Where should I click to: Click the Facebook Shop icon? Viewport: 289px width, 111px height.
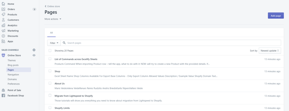tap(3, 96)
